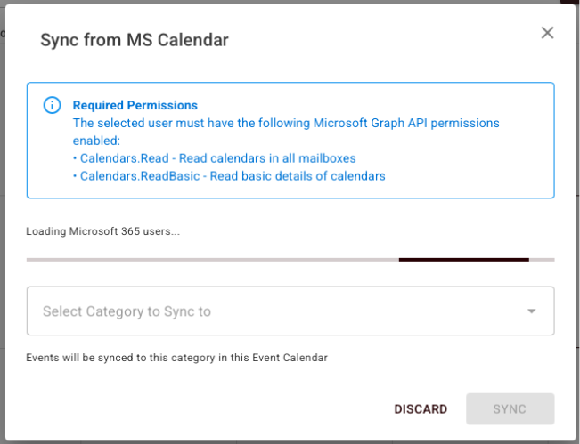This screenshot has width=580, height=444.
Task: Open the Select Category to Sync to field
Action: tap(267, 311)
